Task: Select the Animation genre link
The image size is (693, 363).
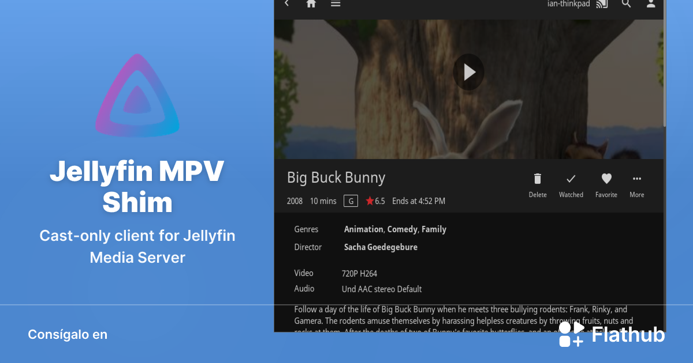Action: (363, 229)
